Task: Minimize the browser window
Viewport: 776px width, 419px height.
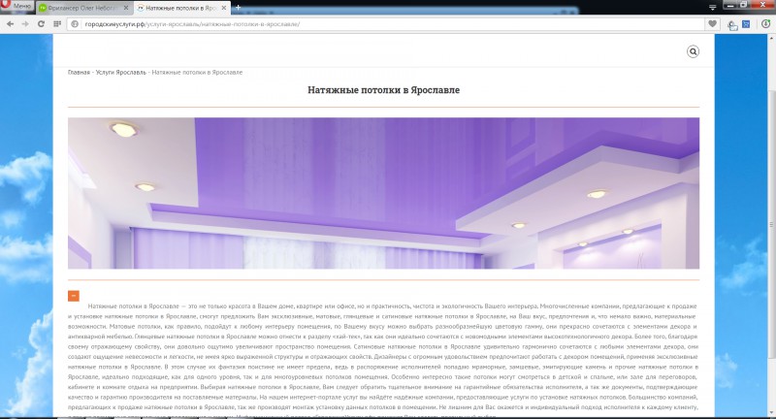Action: [x=730, y=6]
